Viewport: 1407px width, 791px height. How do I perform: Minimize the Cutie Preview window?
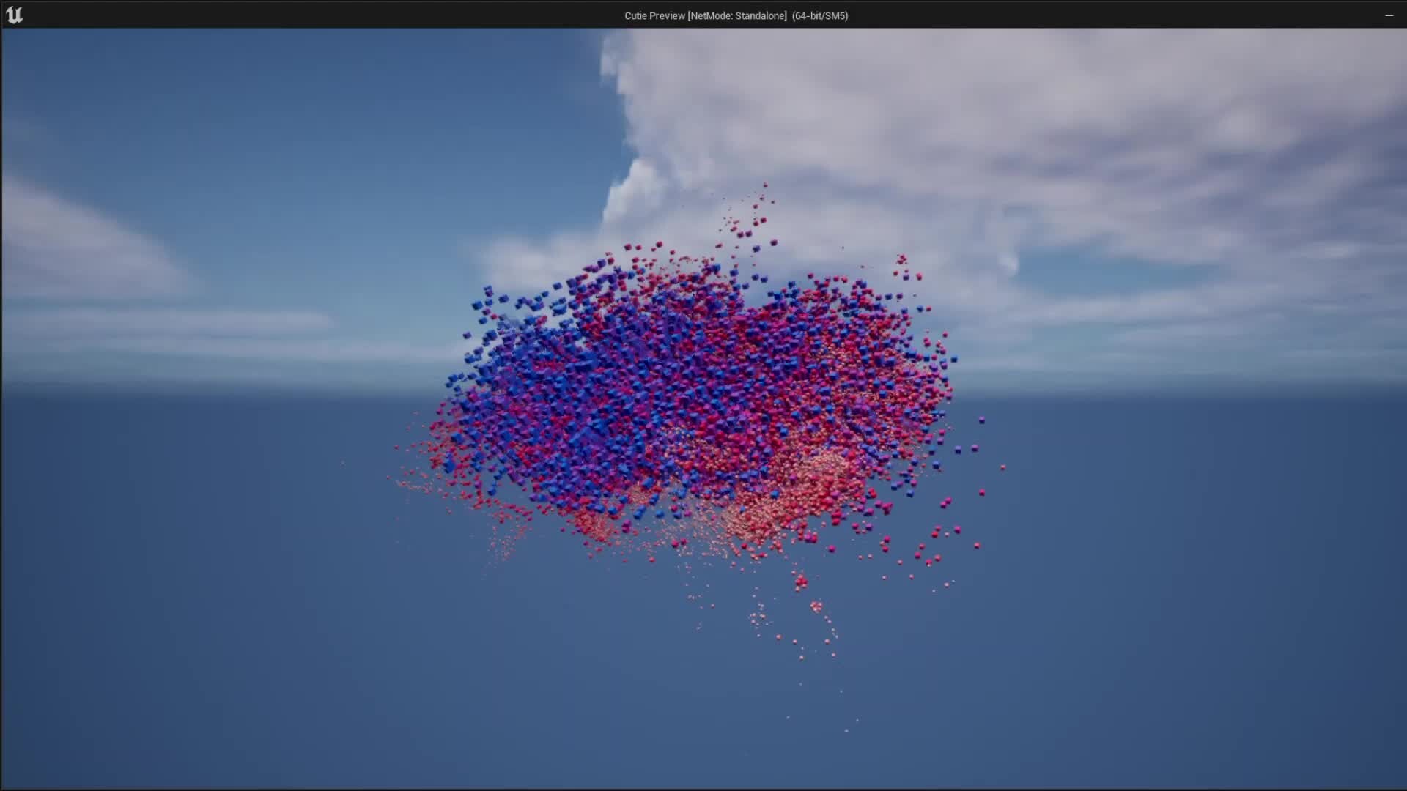pos(1389,15)
